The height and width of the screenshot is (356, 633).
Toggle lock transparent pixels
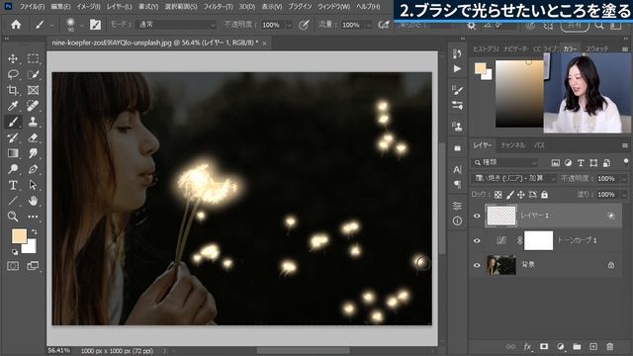click(x=498, y=195)
